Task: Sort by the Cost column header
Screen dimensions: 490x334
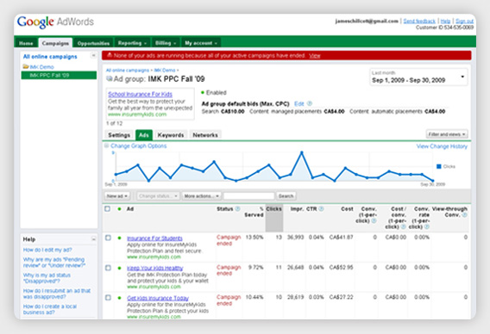Action: coord(347,209)
